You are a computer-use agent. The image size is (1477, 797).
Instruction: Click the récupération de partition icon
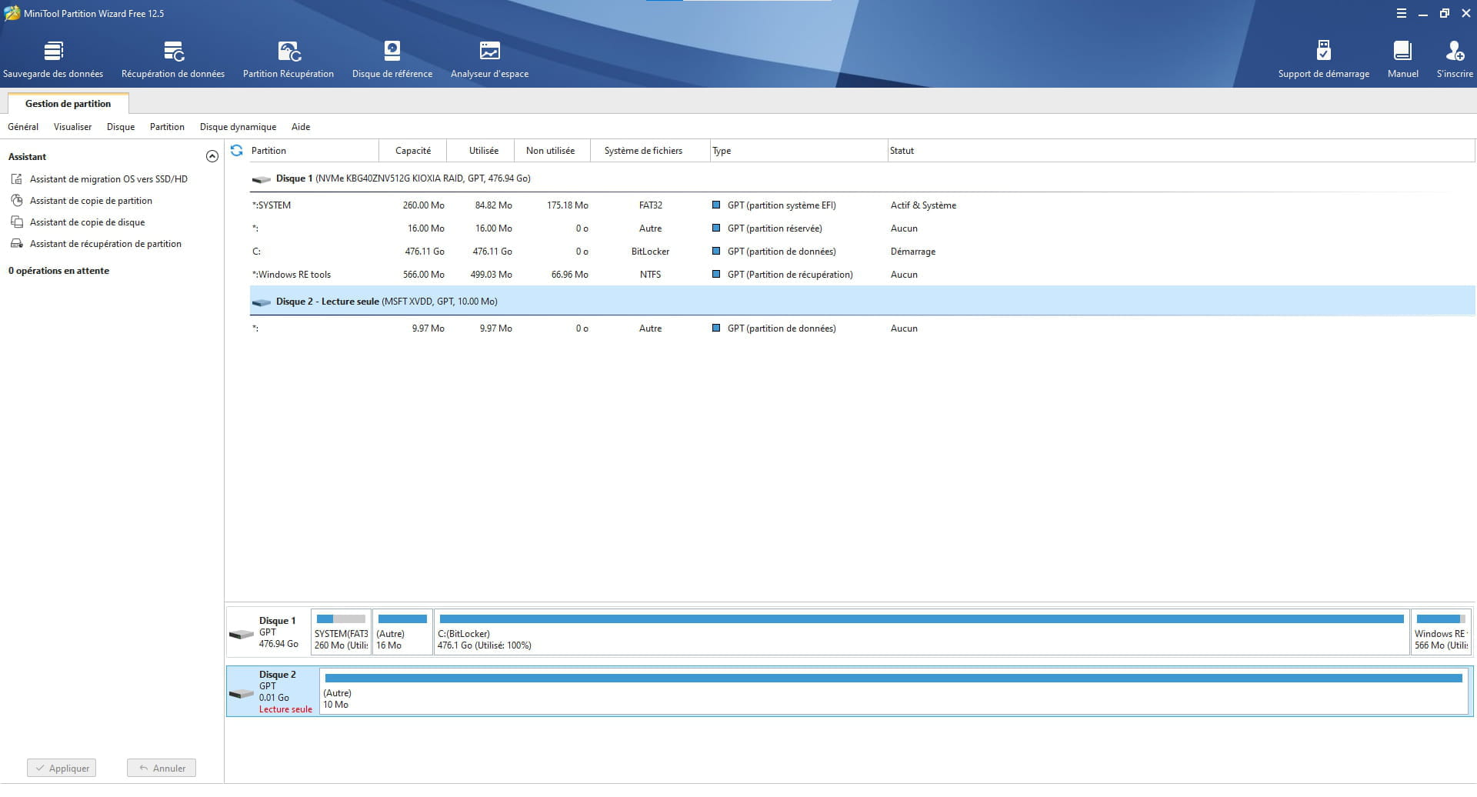click(17, 244)
